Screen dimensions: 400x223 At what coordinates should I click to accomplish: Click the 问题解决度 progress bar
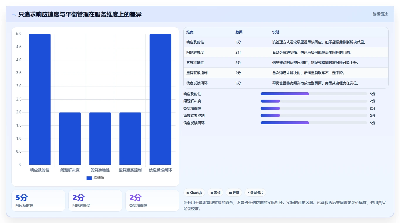314,101
